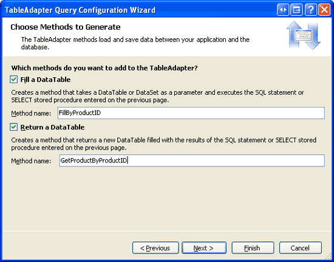Click the 'Choose Methods to Generate' heading
334x262 pixels.
click(66, 27)
